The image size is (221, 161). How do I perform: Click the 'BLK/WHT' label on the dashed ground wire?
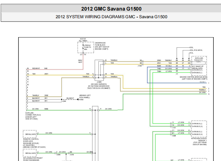[70, 98]
